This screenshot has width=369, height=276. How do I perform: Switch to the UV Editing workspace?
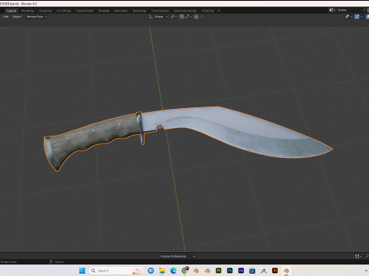click(64, 11)
